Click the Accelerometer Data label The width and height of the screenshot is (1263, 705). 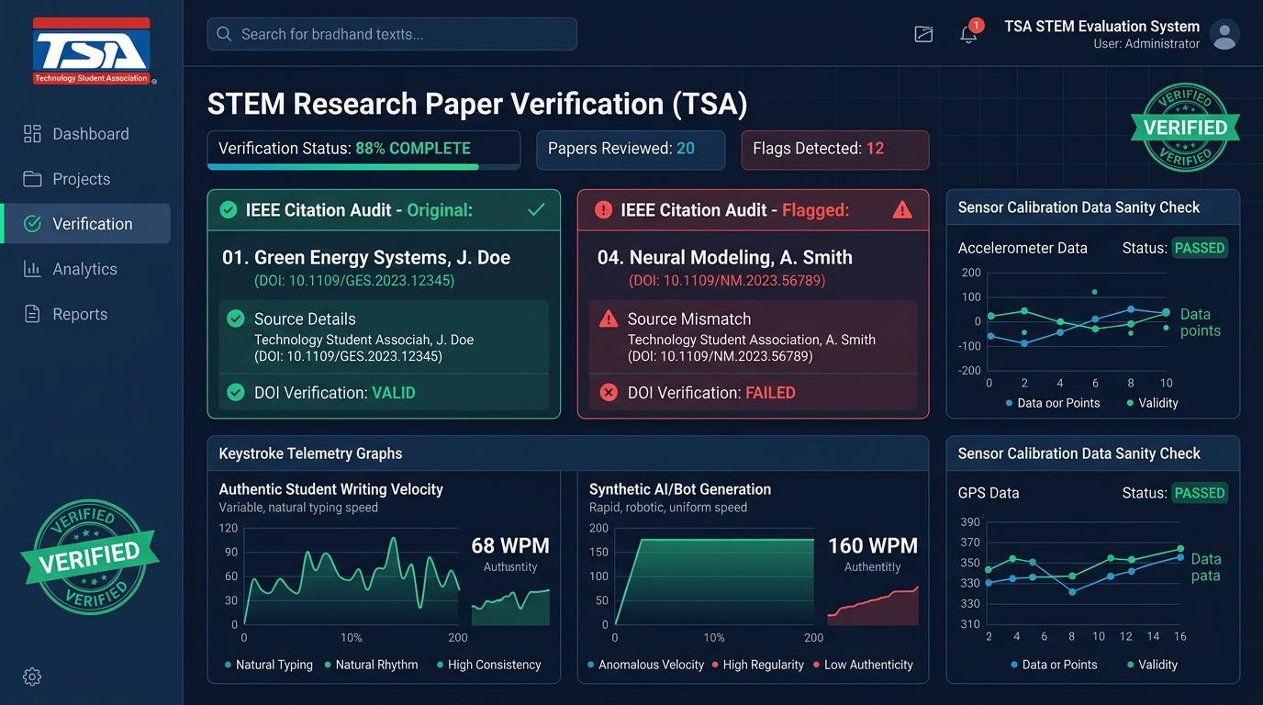point(1023,248)
